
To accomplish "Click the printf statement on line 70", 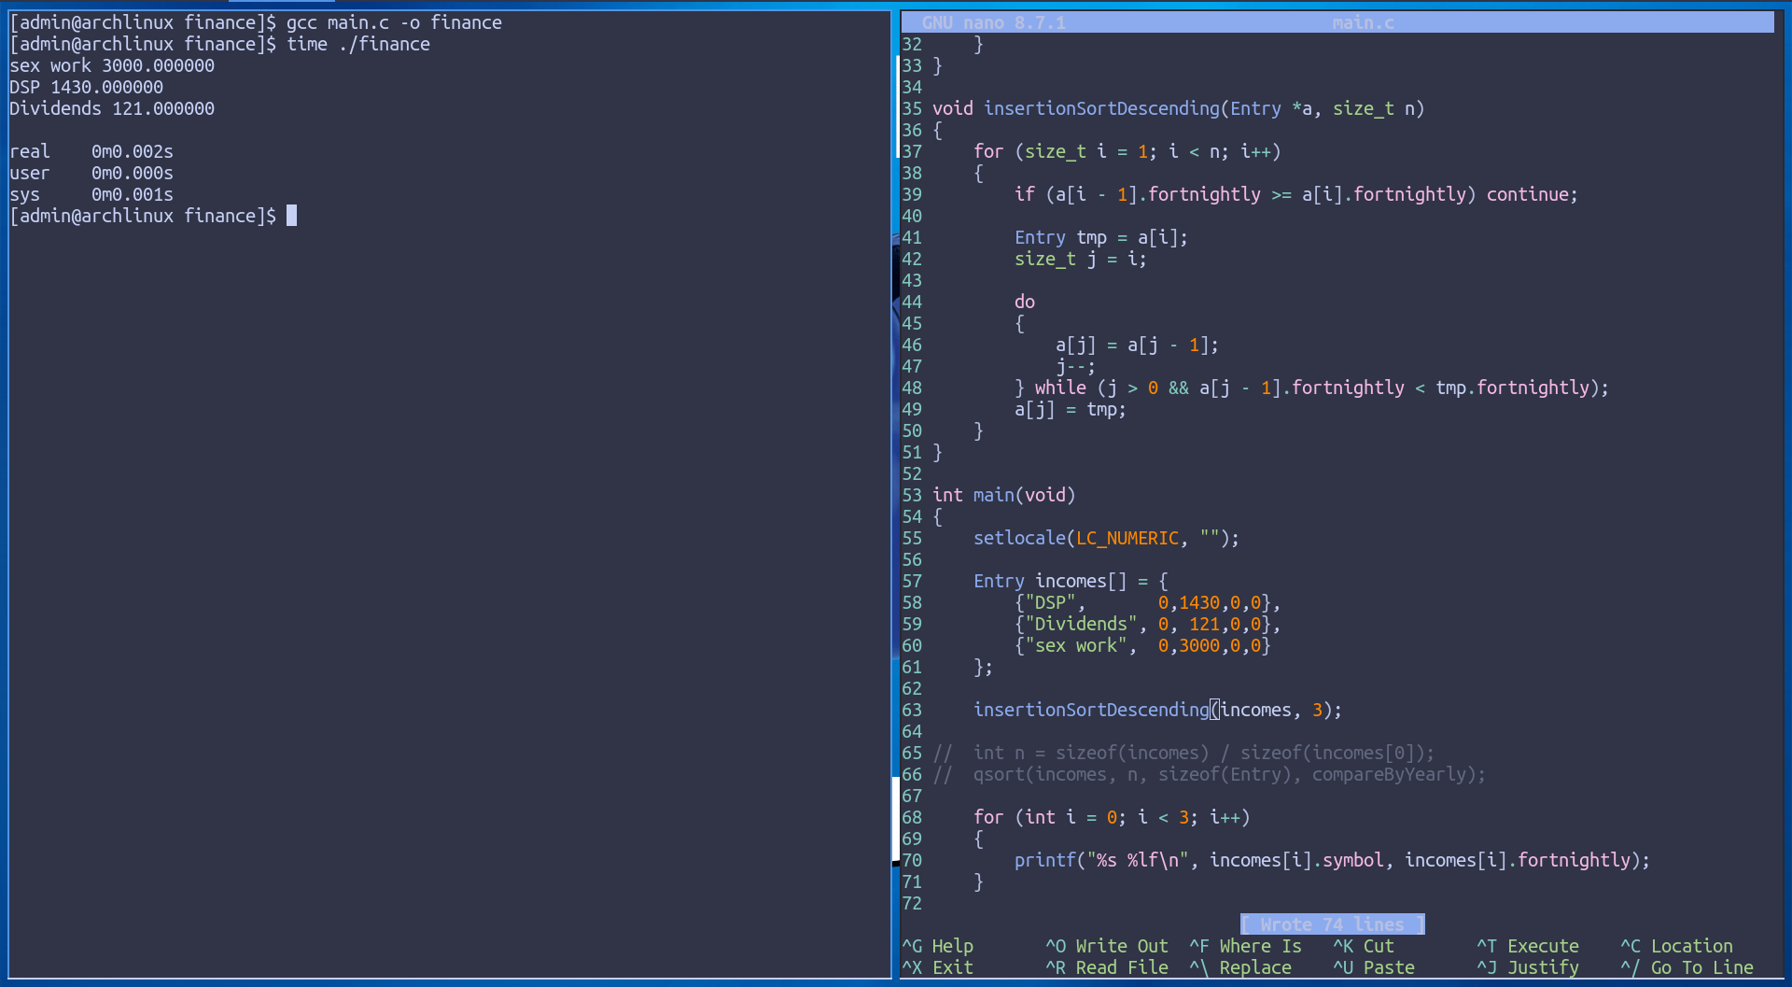I will click(x=1333, y=860).
